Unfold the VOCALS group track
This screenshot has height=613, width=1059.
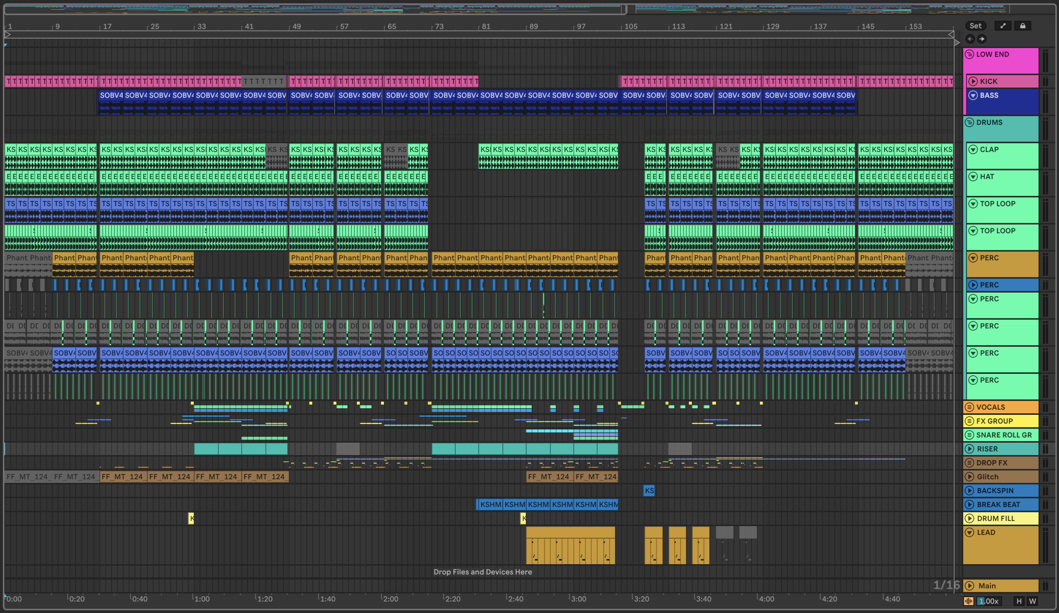pos(969,407)
